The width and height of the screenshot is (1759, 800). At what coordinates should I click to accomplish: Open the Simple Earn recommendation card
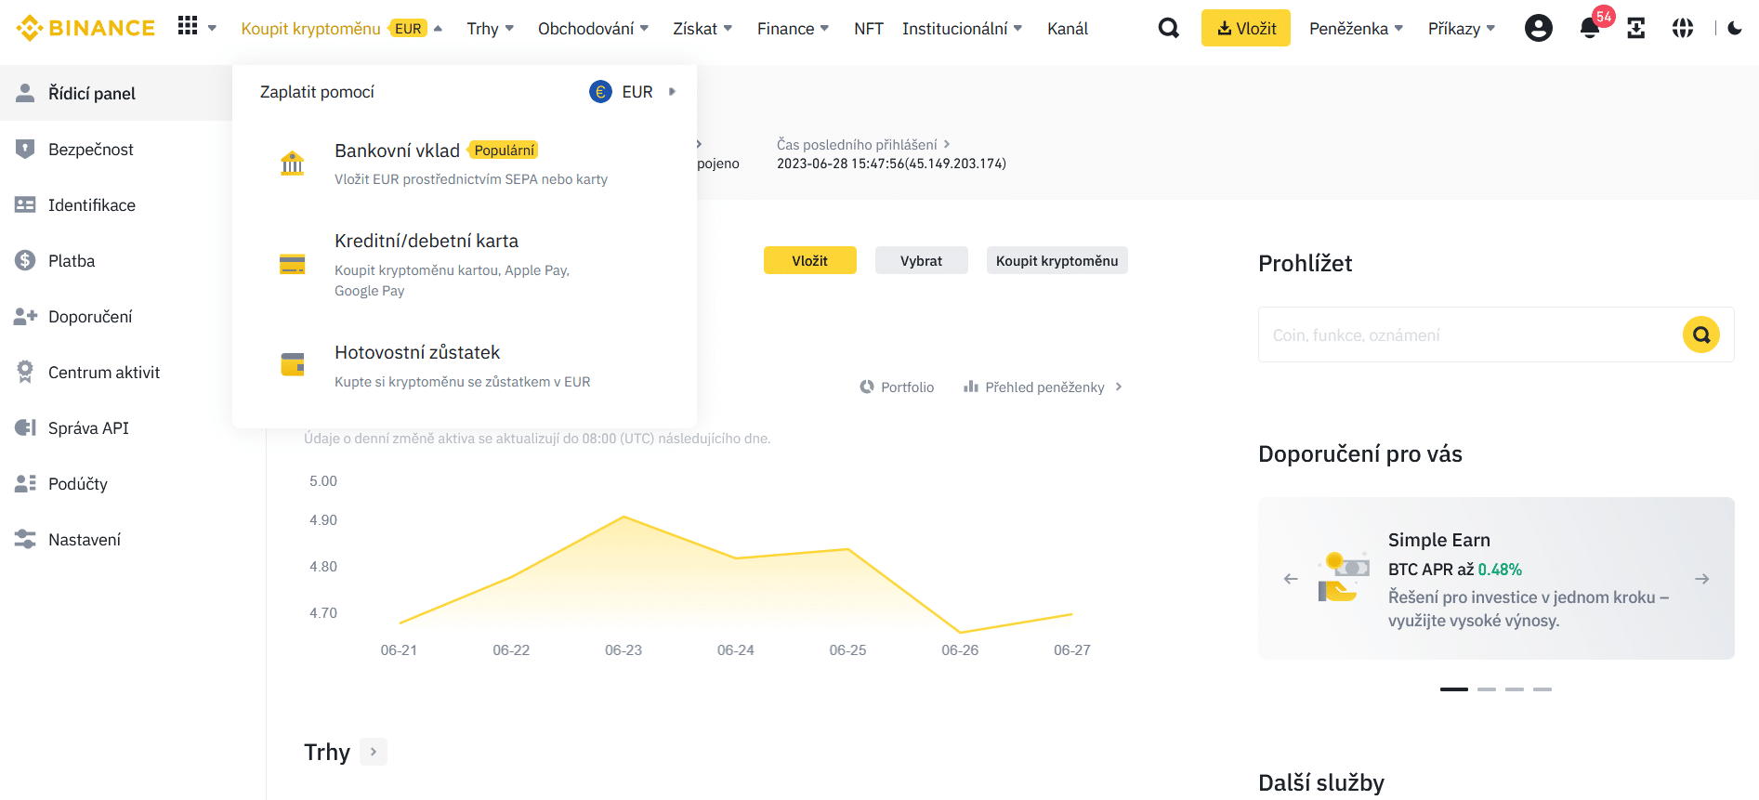1496,578
